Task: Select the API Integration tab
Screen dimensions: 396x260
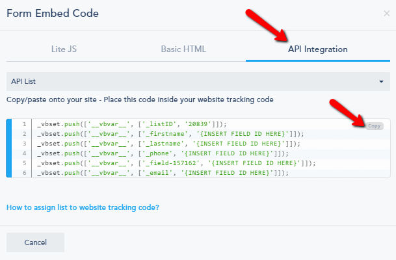Action: click(x=317, y=49)
